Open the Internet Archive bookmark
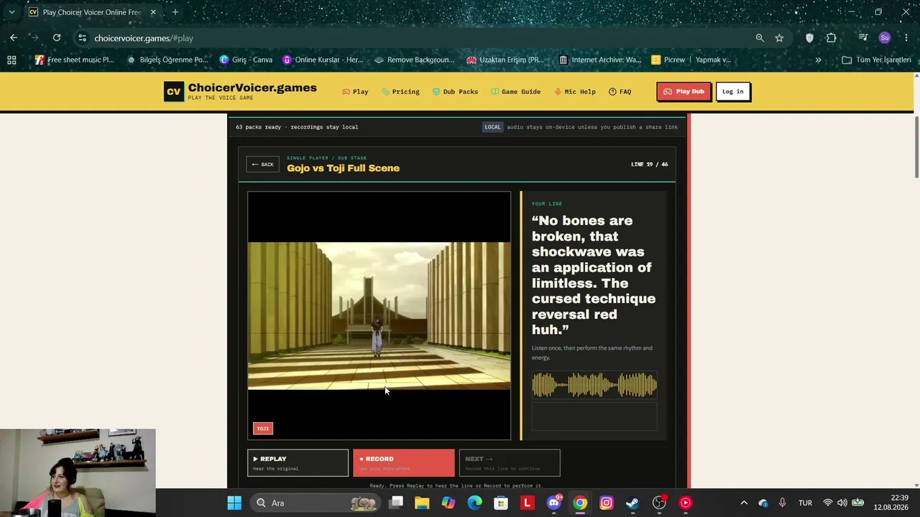Screen dimensions: 920x517 pyautogui.click(x=599, y=60)
